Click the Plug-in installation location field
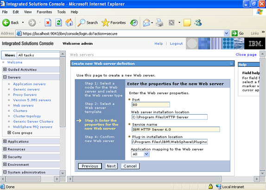 (x=170, y=142)
